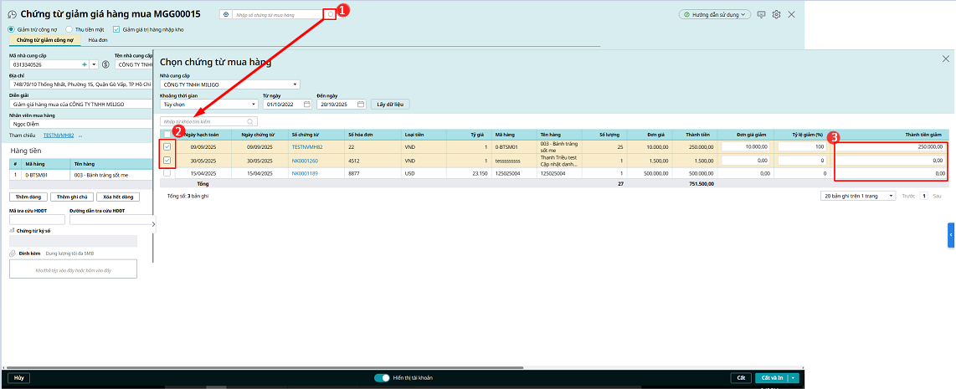The image size is (956, 389).
Task: Open voucher link NK0001260
Action: (304, 161)
